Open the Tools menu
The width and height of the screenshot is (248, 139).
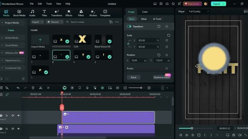49,4
